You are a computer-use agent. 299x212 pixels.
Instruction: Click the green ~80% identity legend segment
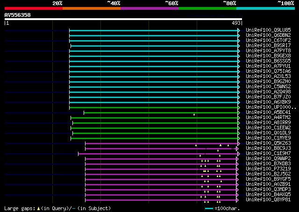click(x=207, y=8)
